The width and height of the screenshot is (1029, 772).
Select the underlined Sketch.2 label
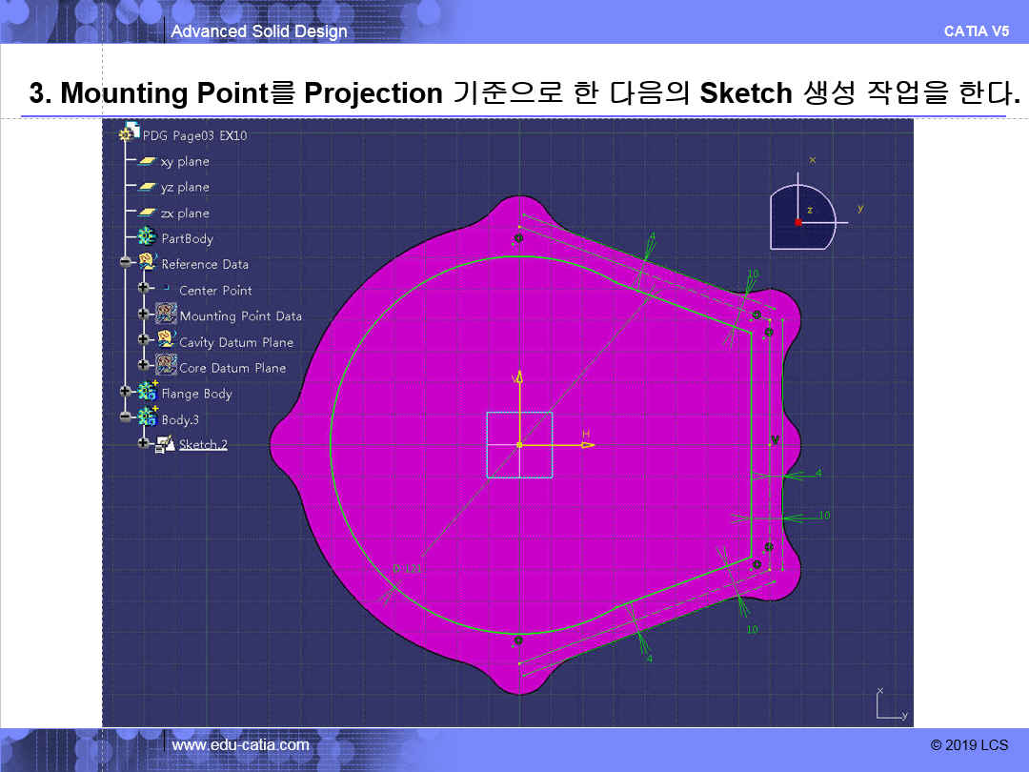(x=203, y=444)
